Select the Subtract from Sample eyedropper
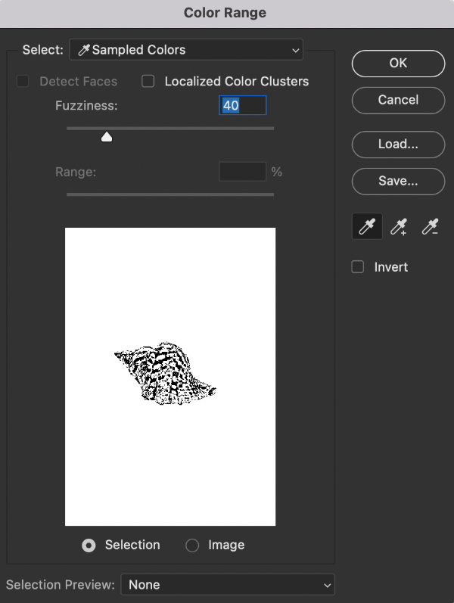The image size is (454, 603). pos(430,226)
